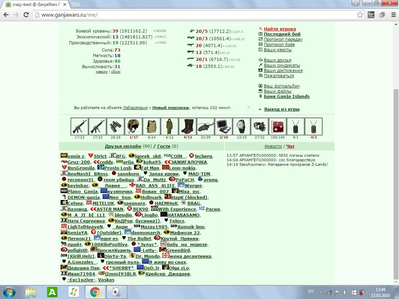Open Ваши достижения
This screenshot has width=399, height=299.
(283, 70)
